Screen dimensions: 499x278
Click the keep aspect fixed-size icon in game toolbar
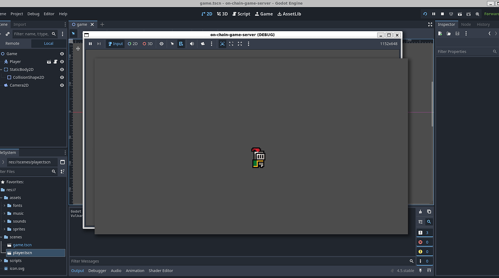click(231, 44)
